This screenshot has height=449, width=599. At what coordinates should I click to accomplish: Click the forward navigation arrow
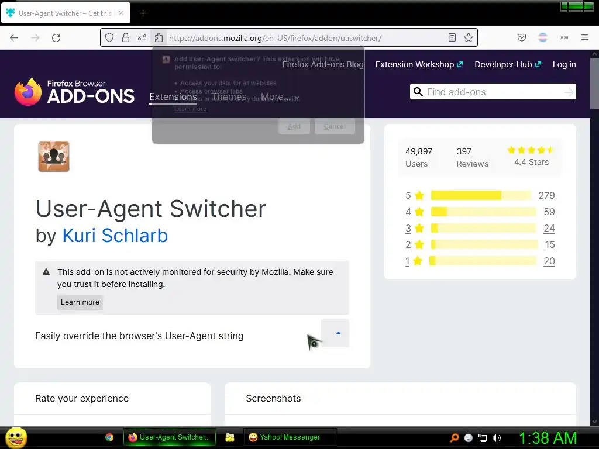click(35, 38)
